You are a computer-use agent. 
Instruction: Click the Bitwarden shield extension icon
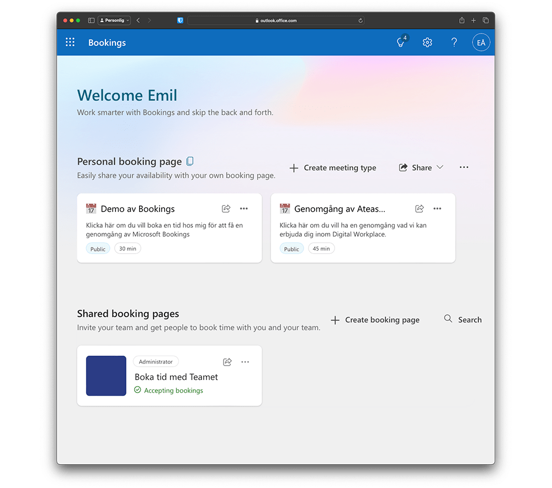click(x=180, y=20)
